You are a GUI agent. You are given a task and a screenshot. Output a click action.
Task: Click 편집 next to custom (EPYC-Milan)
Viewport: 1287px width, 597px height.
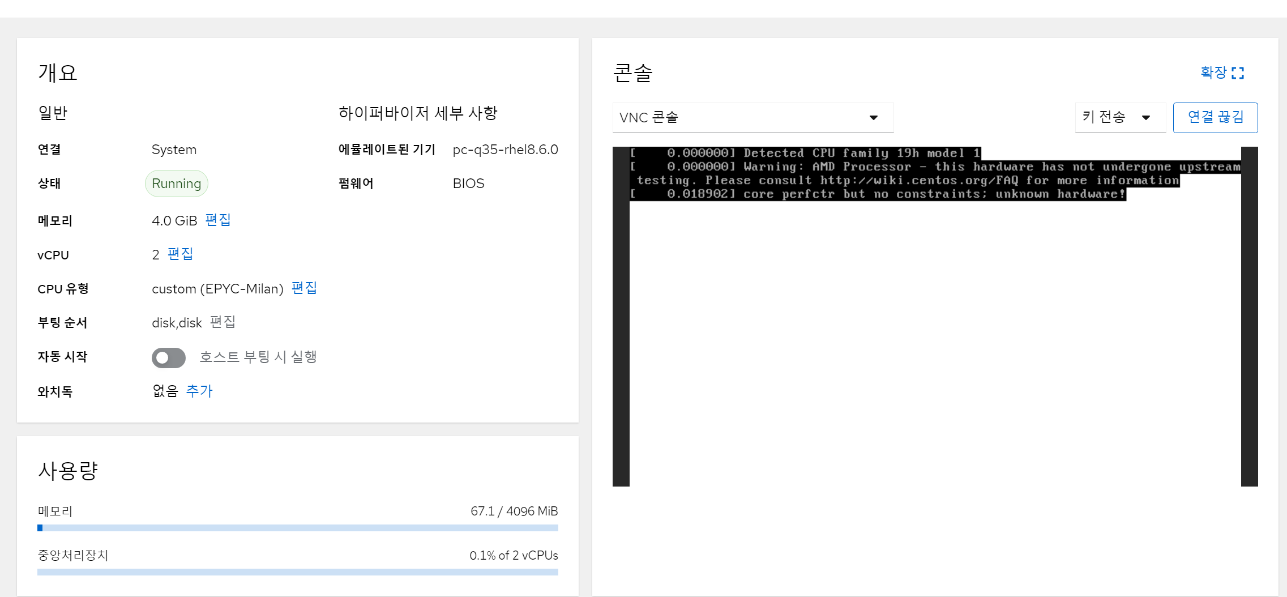pos(304,288)
